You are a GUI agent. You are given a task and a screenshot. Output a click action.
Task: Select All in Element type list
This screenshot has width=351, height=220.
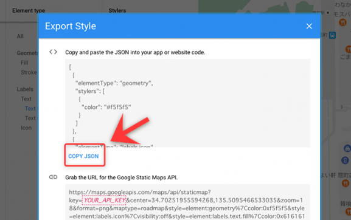pyautogui.click(x=20, y=36)
